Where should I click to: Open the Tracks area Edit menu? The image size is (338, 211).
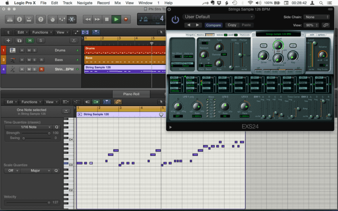[x=23, y=32]
